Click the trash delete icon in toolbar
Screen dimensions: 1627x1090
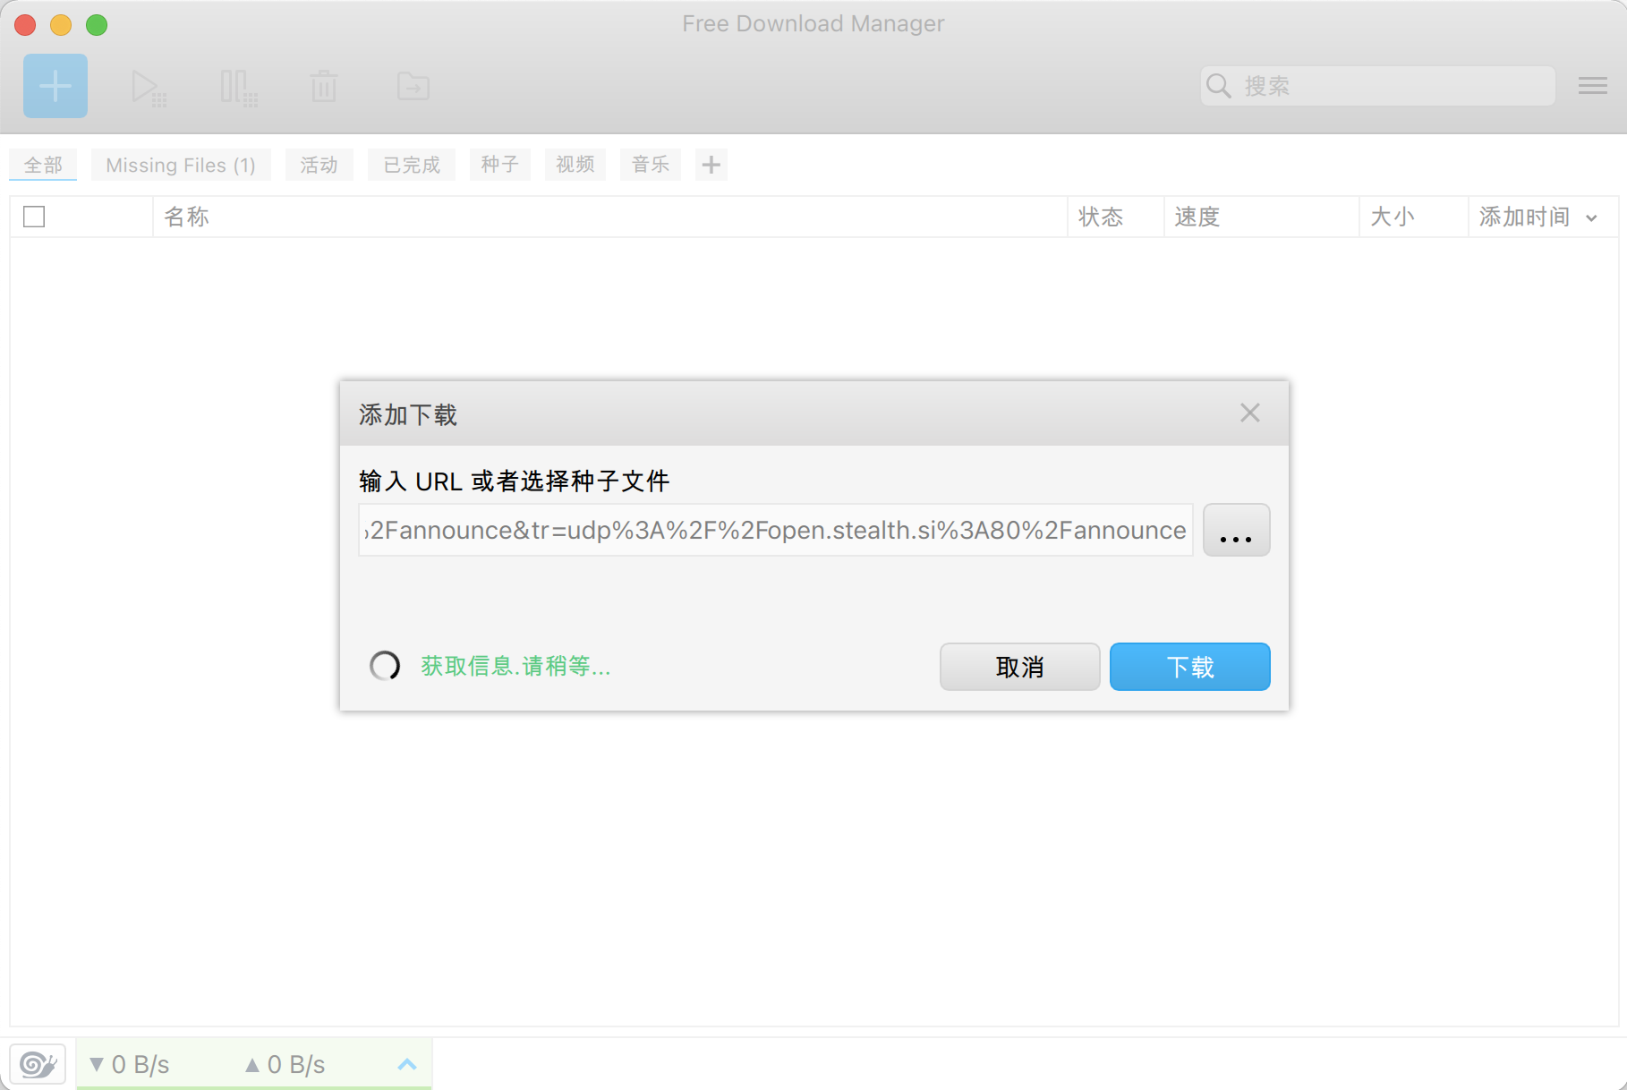point(324,87)
